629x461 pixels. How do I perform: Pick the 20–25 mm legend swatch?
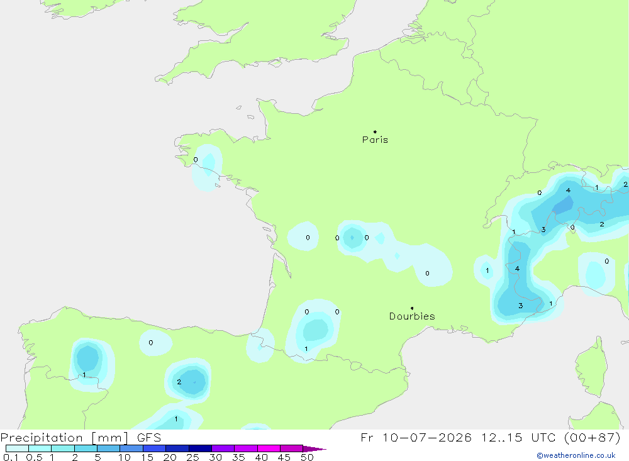tap(177, 448)
